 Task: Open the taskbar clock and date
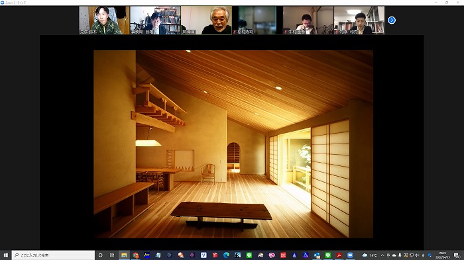(443, 255)
